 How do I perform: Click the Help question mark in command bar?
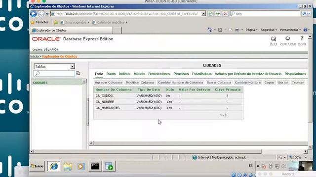(x=305, y=30)
